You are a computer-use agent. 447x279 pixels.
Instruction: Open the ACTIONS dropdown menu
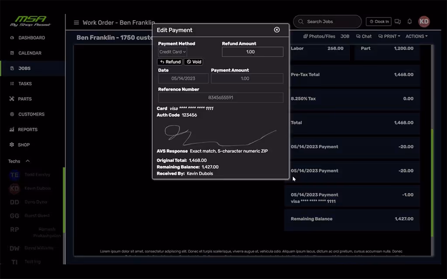pos(416,36)
